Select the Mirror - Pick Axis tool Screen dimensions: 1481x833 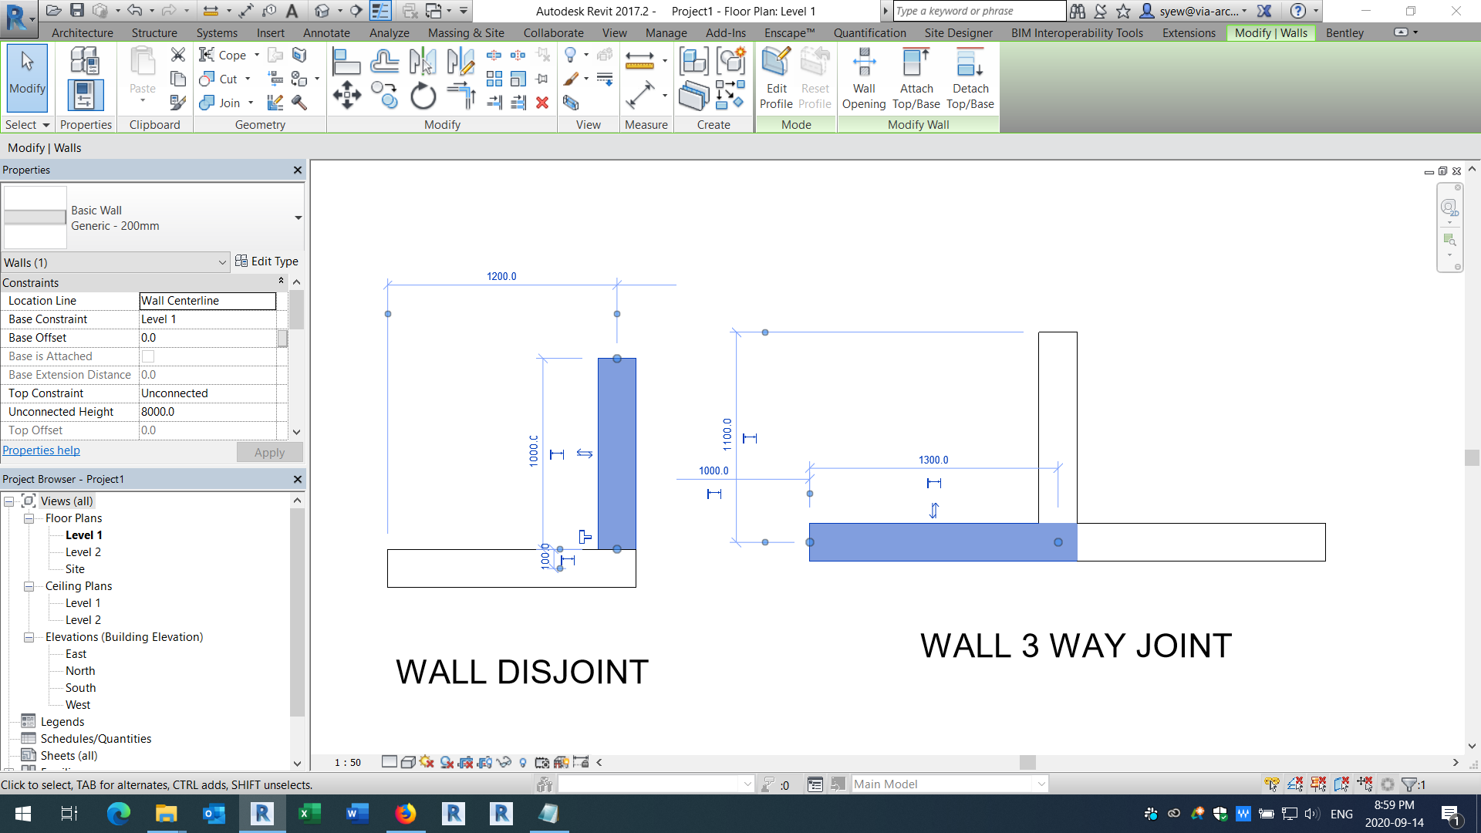pos(422,60)
